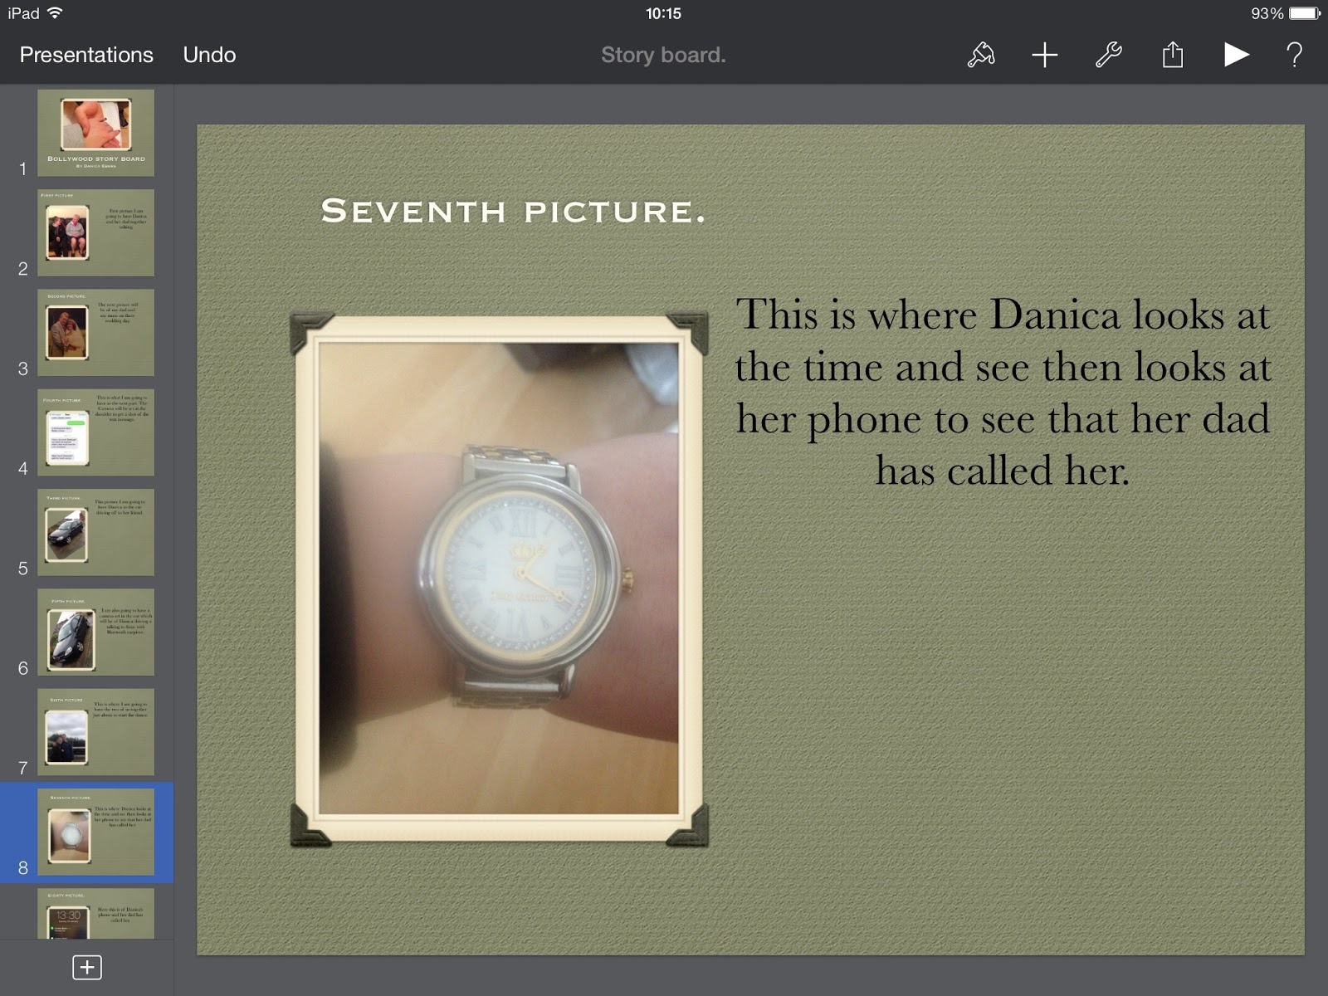Tap the Share export icon

pos(1173,55)
